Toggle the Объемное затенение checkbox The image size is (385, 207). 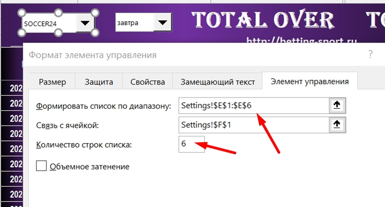(x=41, y=166)
